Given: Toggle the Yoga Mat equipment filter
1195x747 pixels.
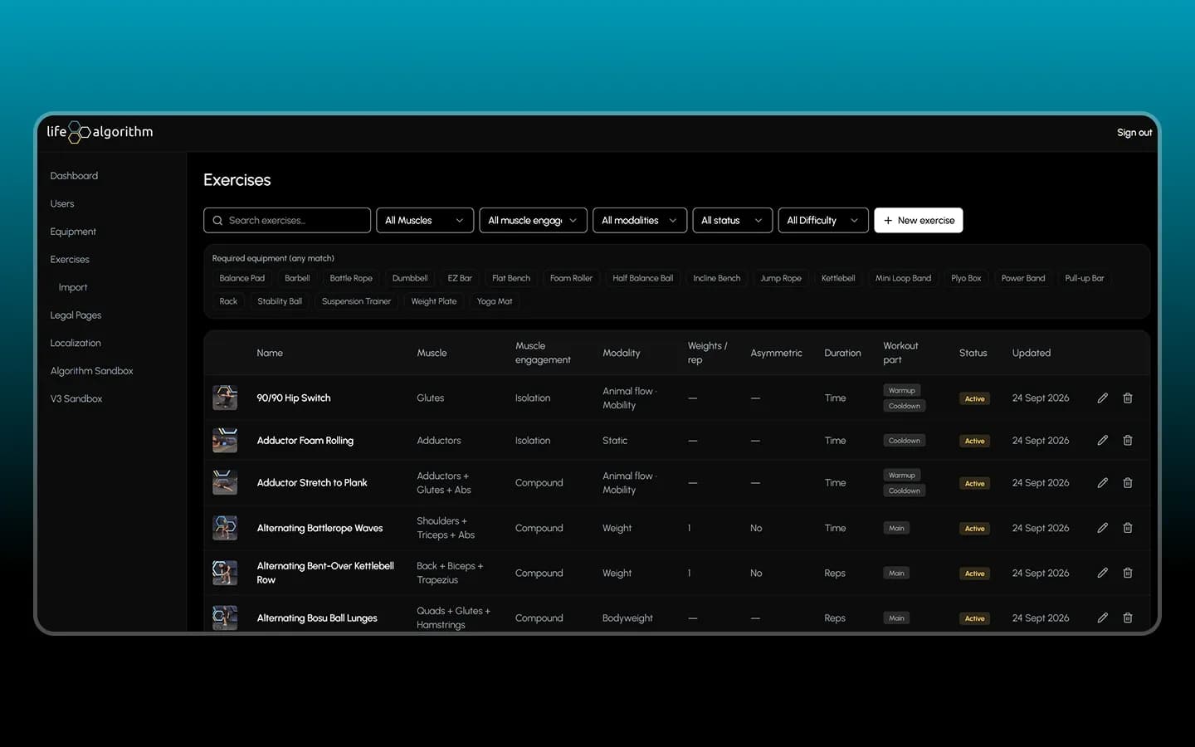Looking at the screenshot, I should click(x=495, y=301).
